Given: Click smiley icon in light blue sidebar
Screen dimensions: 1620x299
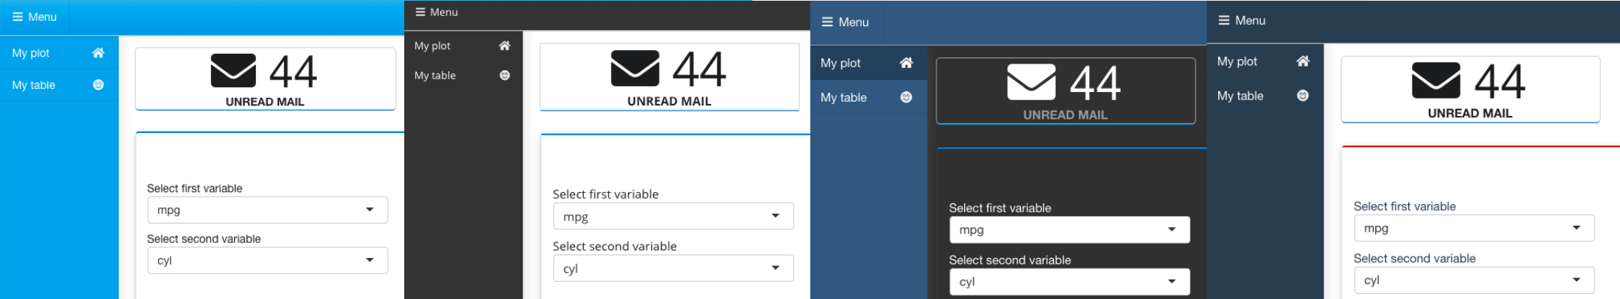Looking at the screenshot, I should click(98, 85).
